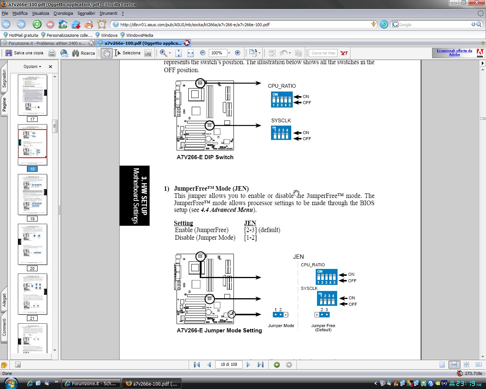This screenshot has width=486, height=389.
Task: Click the Yahoo Y! search icon
Action: click(344, 53)
